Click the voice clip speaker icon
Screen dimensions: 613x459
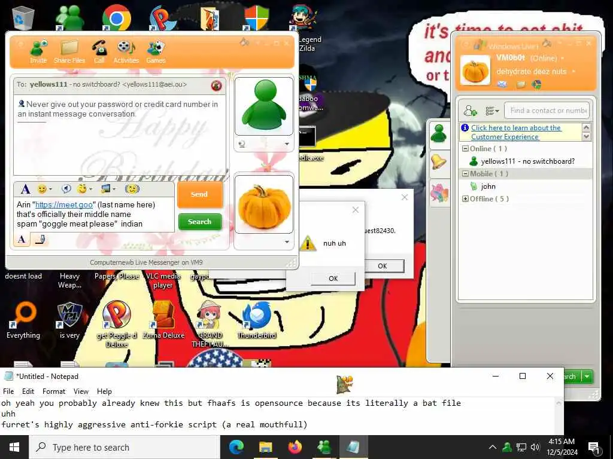tap(66, 189)
